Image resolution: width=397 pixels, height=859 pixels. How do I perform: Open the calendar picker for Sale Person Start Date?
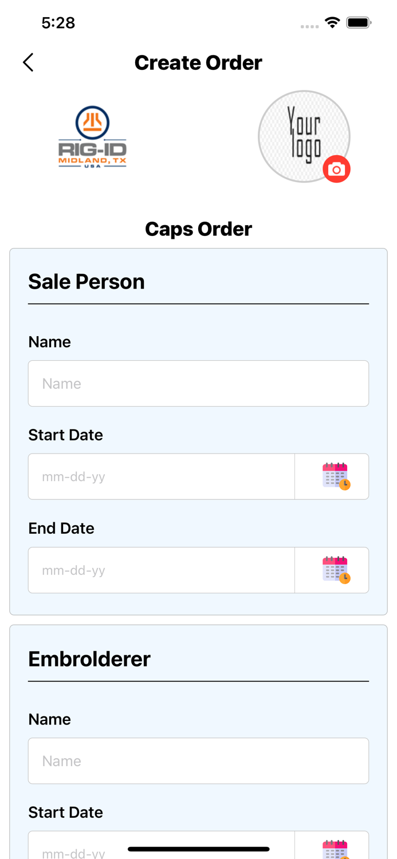(332, 476)
